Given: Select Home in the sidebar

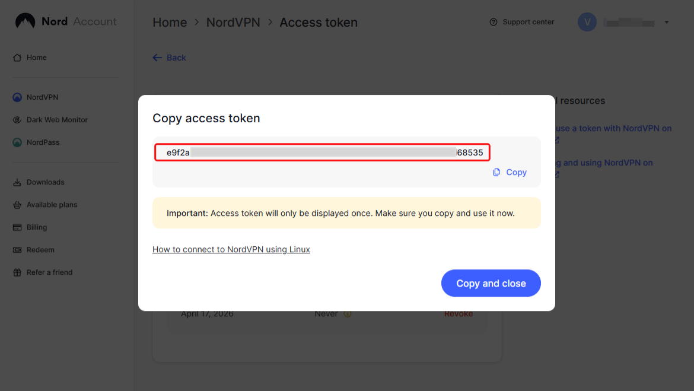Looking at the screenshot, I should 37,57.
